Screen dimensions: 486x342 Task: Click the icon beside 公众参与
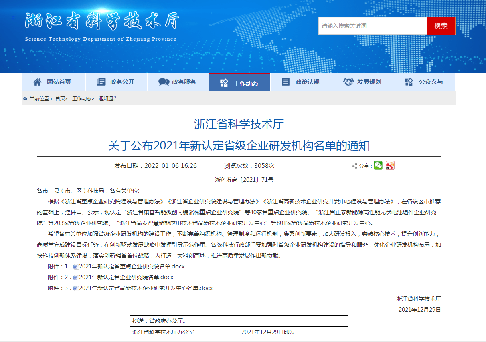pyautogui.click(x=409, y=82)
